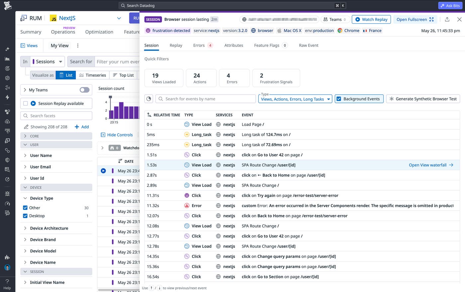Filter by the 2 Frustration Signals card
Image resolution: width=465 pixels, height=292 pixels.
pyautogui.click(x=276, y=78)
